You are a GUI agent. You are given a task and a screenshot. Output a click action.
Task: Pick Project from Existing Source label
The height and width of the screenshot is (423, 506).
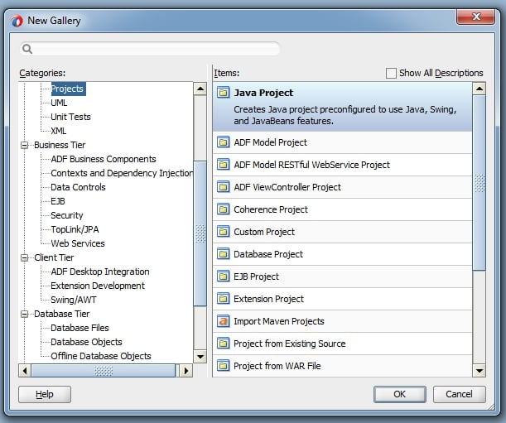290,344
